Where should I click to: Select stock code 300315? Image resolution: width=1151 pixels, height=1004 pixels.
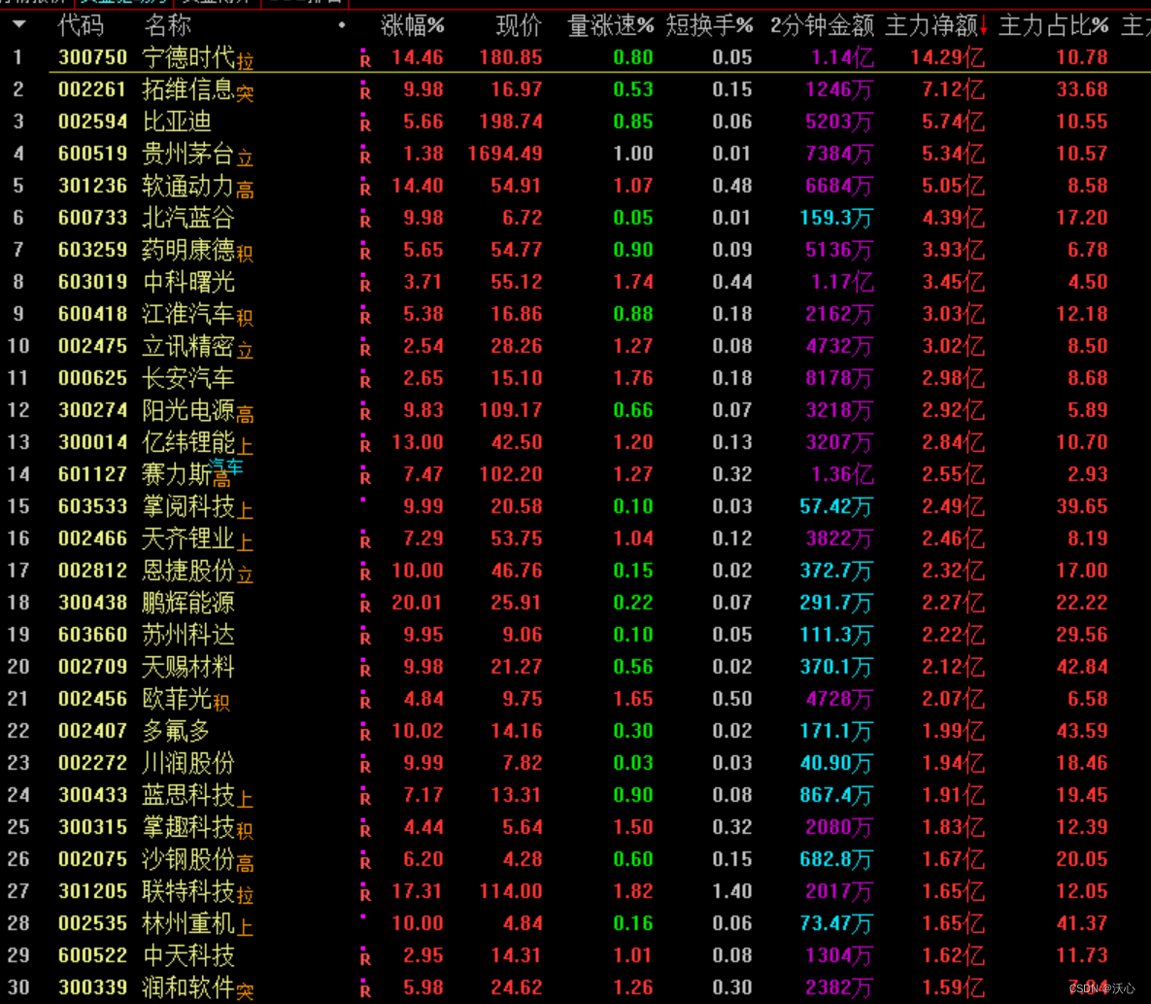coord(92,827)
